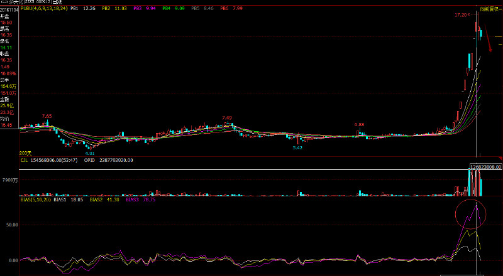Click the 7.49 peak price label
This screenshot has width=503, height=276.
(226, 117)
